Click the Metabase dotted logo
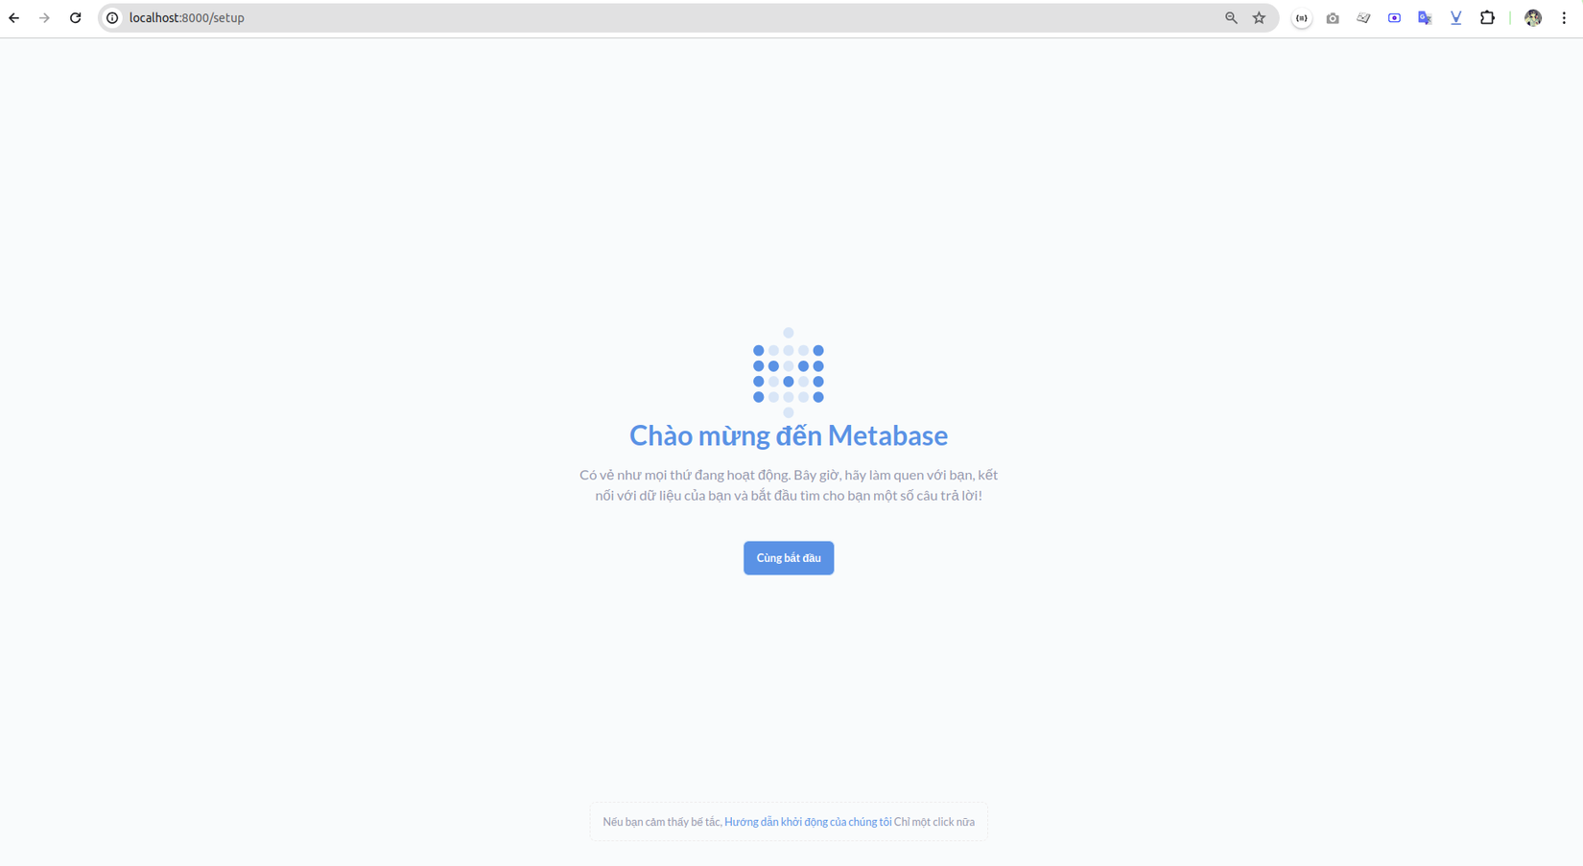Viewport: 1583px width, 866px height. coord(789,373)
